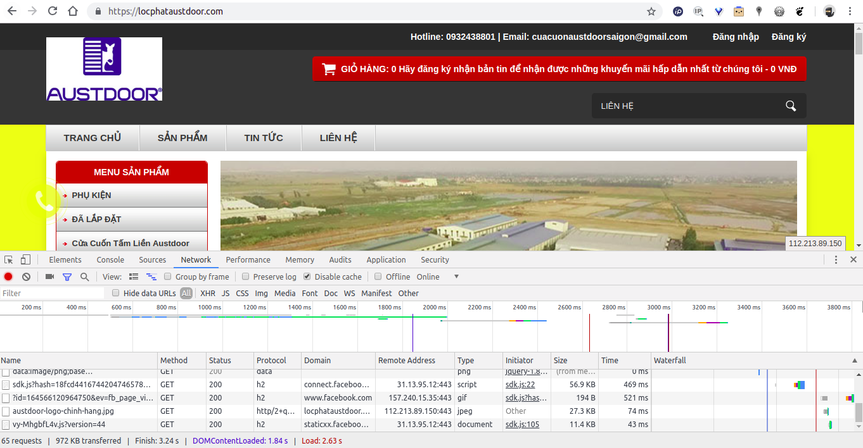Uncheck Disable cache
Viewport: 863px width, 448px height.
(x=307, y=277)
